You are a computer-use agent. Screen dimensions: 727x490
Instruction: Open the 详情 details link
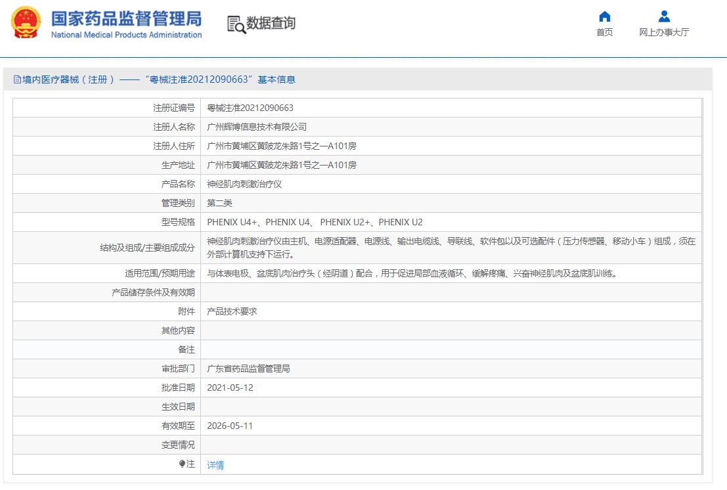[215, 465]
